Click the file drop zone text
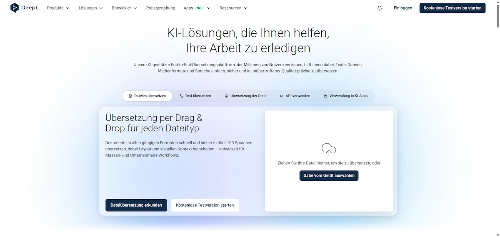This screenshot has height=237, width=500. [x=329, y=163]
